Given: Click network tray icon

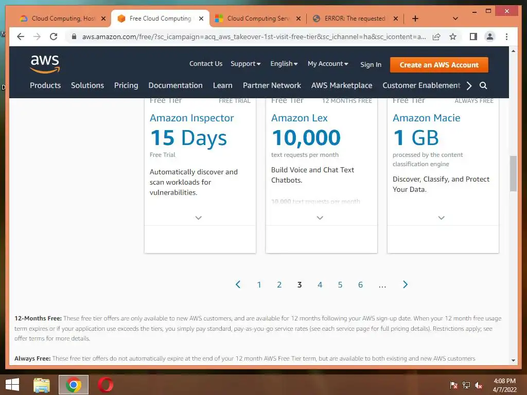Looking at the screenshot, I should 466,385.
